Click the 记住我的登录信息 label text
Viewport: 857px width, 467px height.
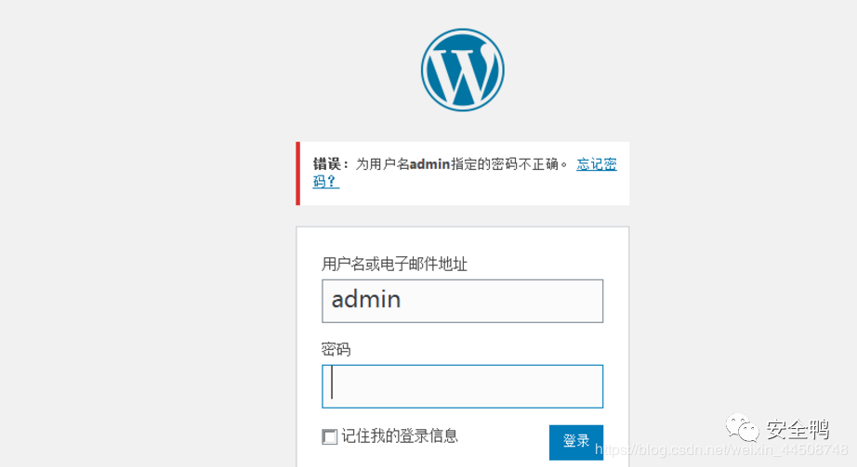pos(400,435)
